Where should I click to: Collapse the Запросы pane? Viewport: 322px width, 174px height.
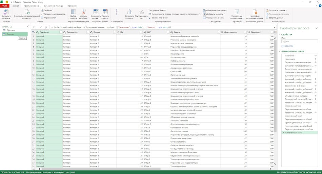point(28,26)
